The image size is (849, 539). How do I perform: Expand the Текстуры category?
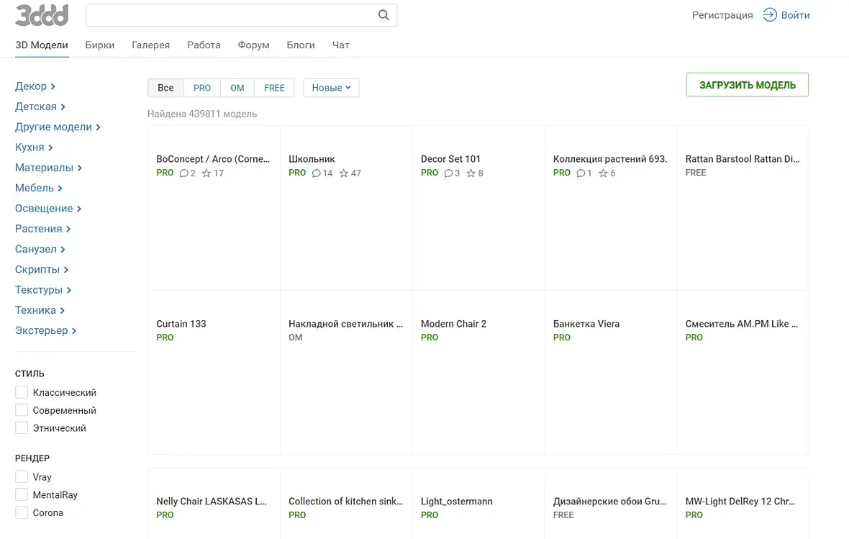tap(43, 290)
